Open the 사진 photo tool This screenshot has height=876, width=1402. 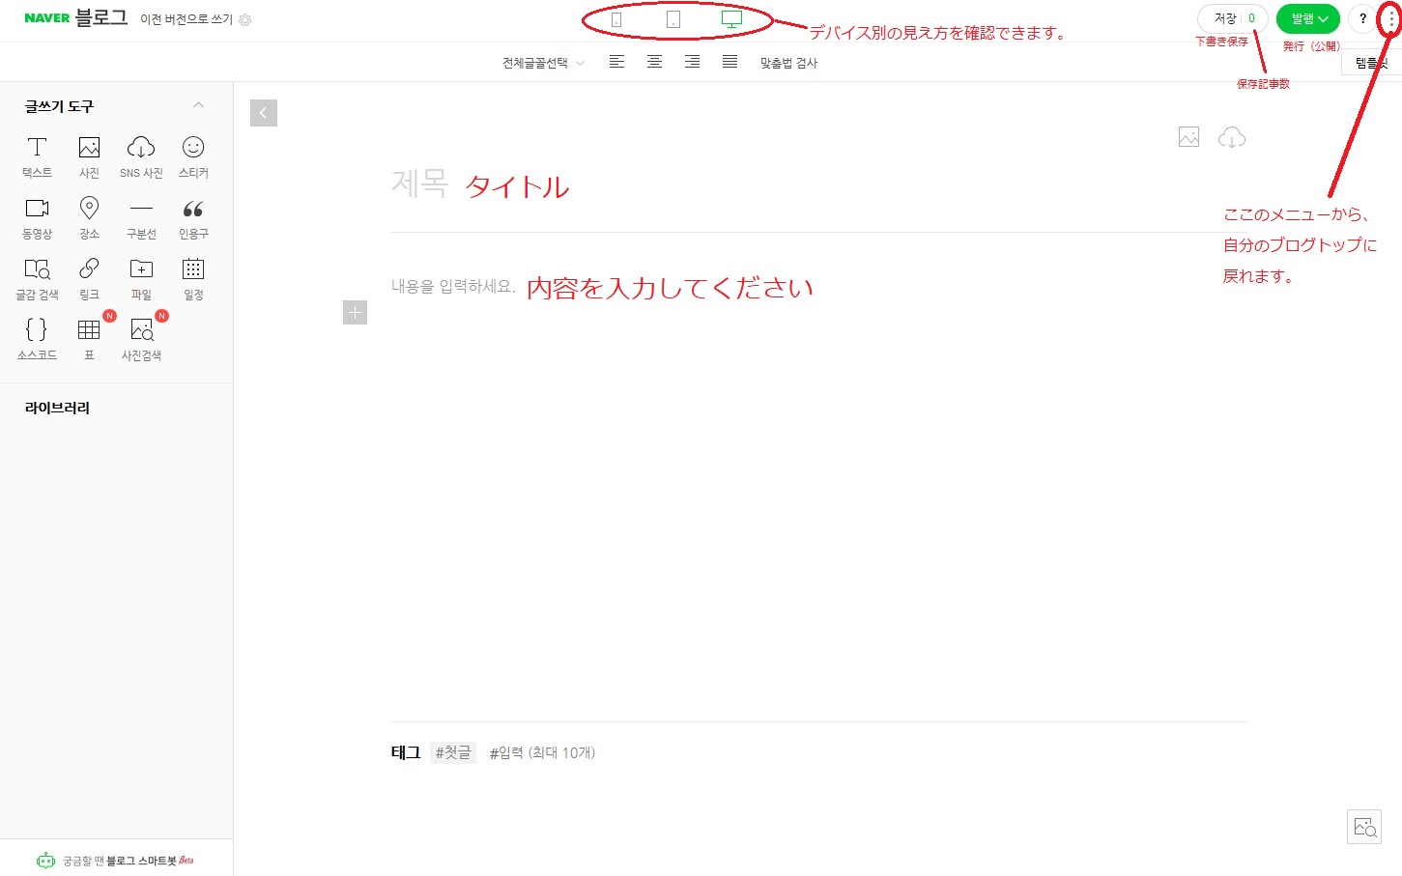(x=89, y=157)
